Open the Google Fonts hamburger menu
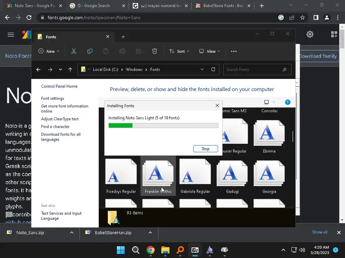Viewport: 345px width, 258px height. (x=11, y=35)
